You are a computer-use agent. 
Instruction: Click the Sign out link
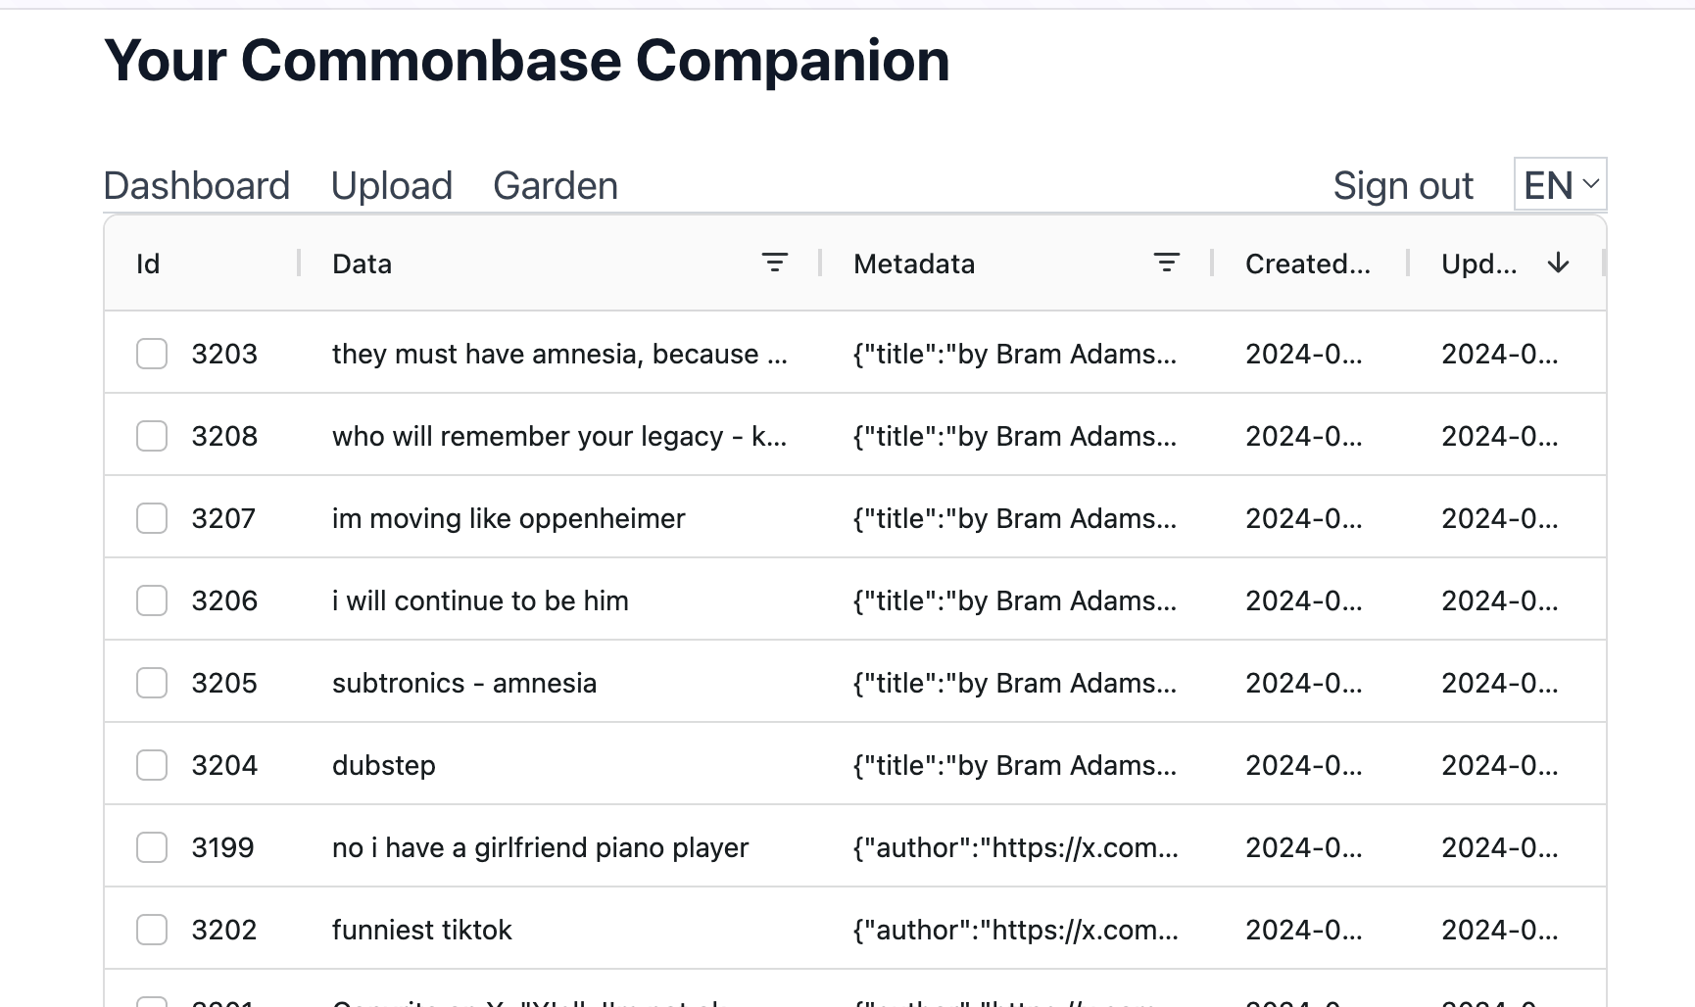[x=1402, y=185]
